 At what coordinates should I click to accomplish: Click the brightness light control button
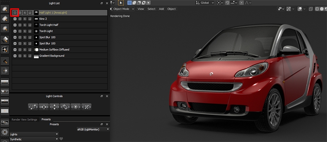click(x=76, y=107)
